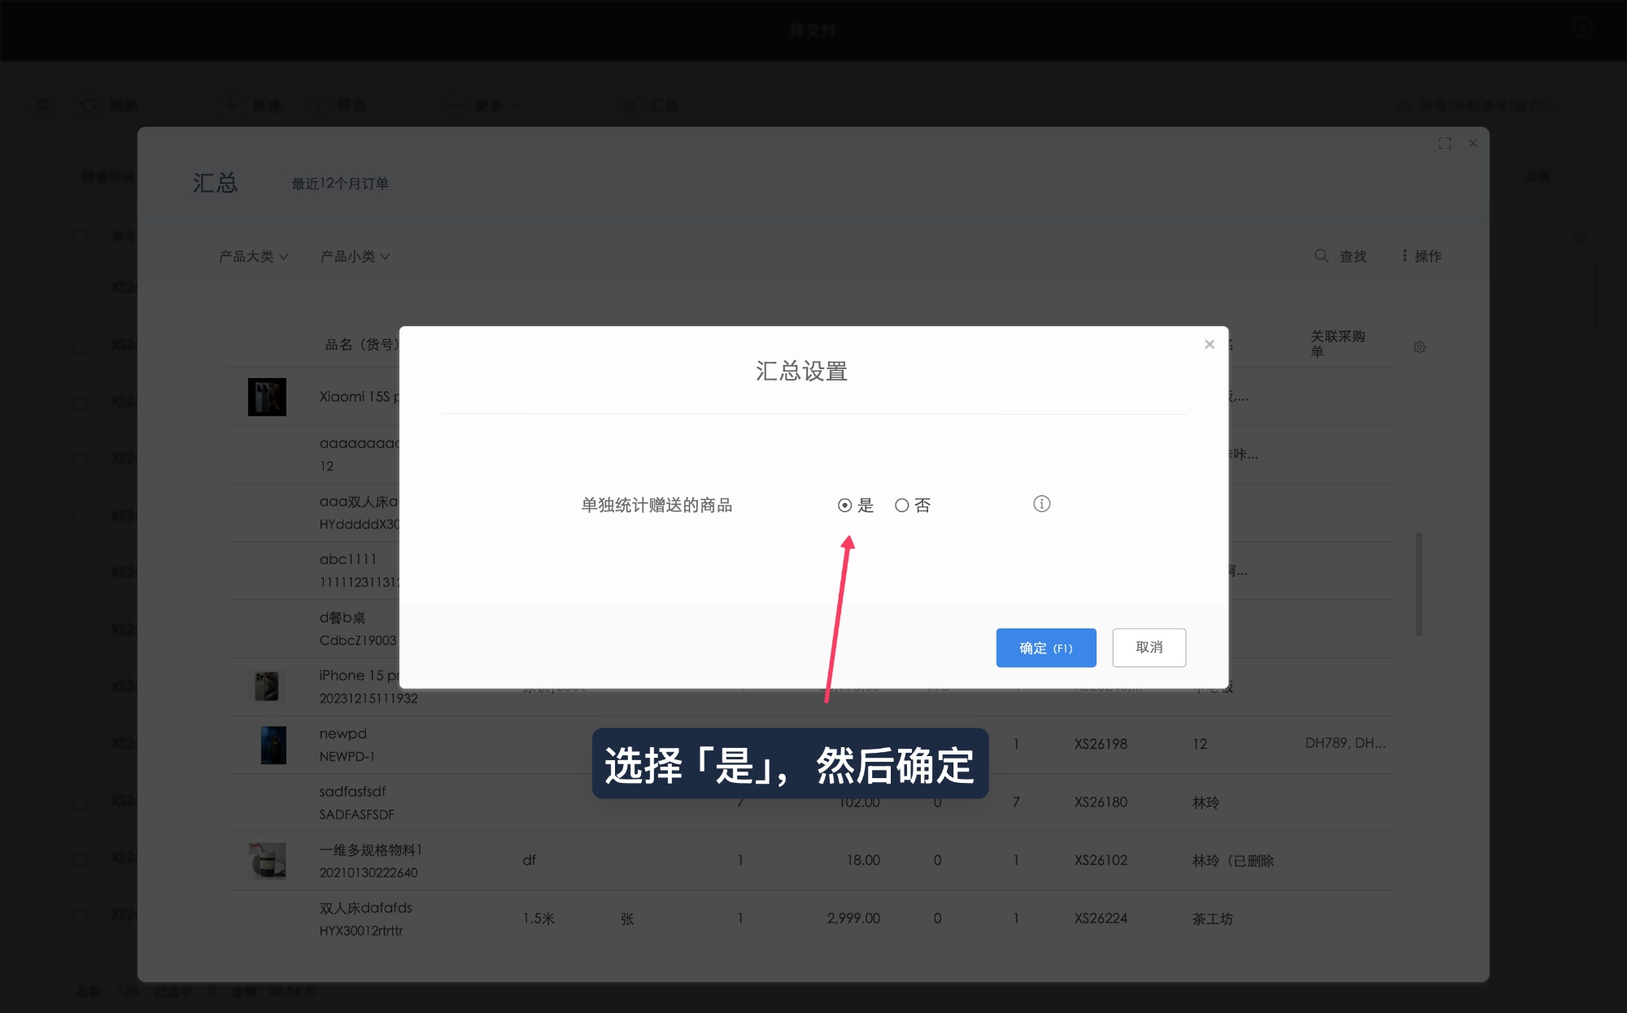Viewport: 1627px width, 1013px height.
Task: Open the 产品大类 dropdown
Action: pos(253,257)
